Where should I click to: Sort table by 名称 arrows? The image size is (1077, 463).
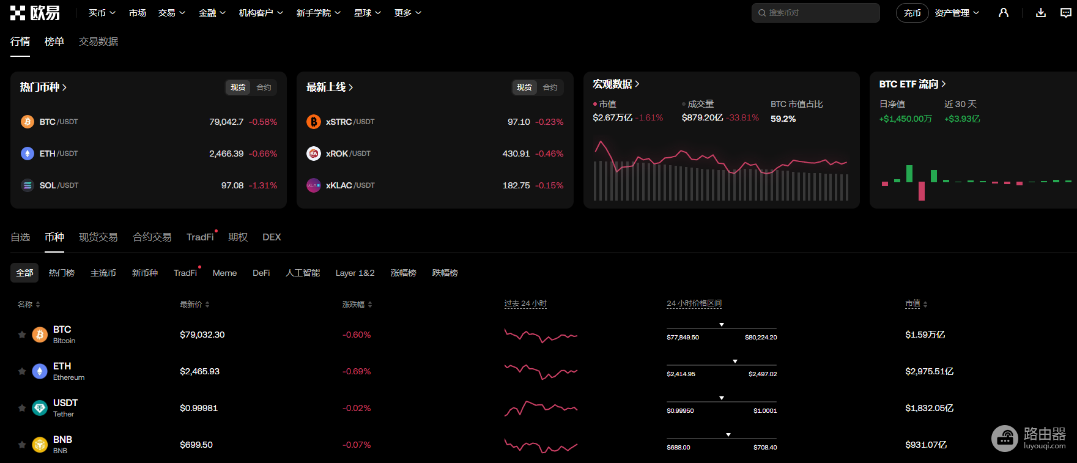coord(38,305)
